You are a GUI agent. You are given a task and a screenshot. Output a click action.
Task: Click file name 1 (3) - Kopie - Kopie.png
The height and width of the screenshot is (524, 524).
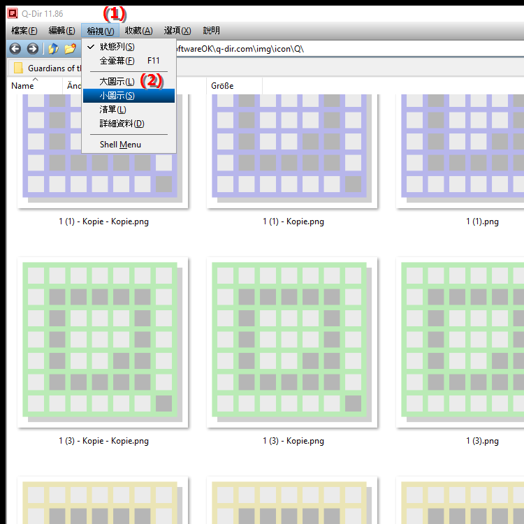pos(103,441)
